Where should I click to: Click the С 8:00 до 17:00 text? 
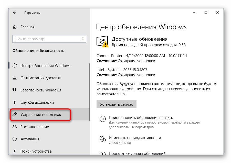click(120, 143)
